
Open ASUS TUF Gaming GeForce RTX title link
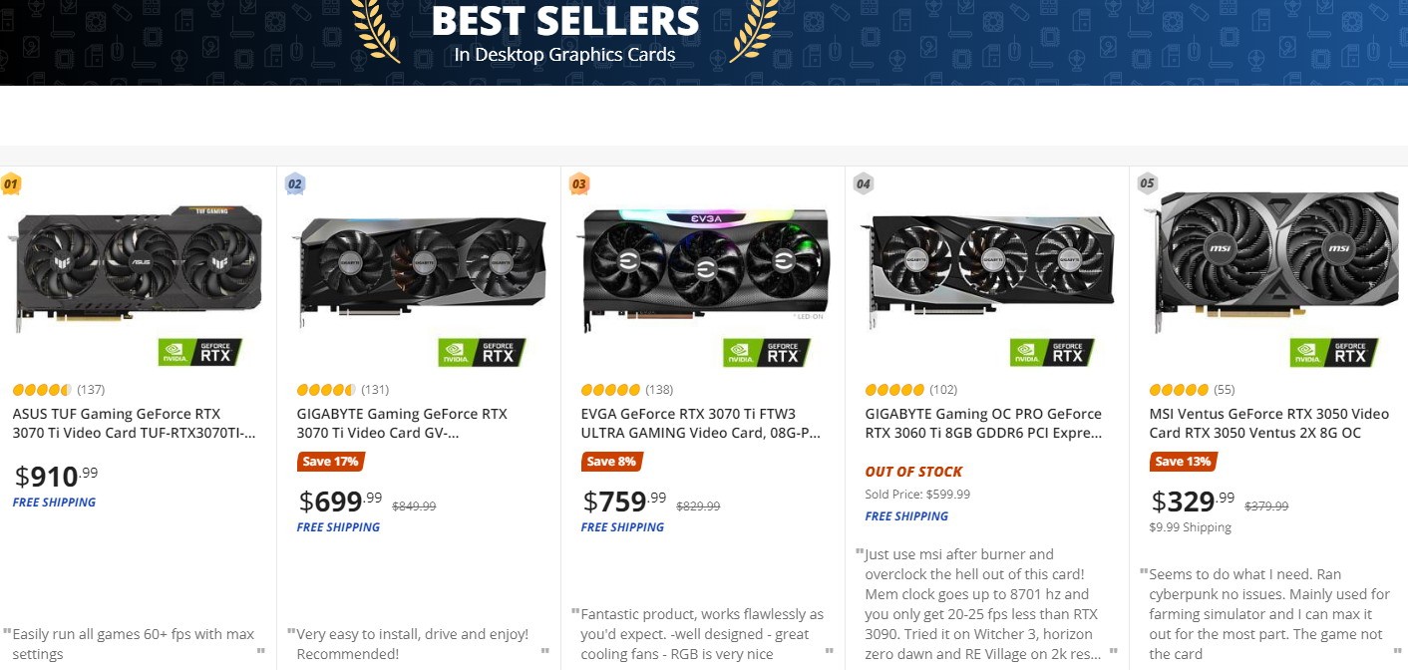click(x=134, y=424)
